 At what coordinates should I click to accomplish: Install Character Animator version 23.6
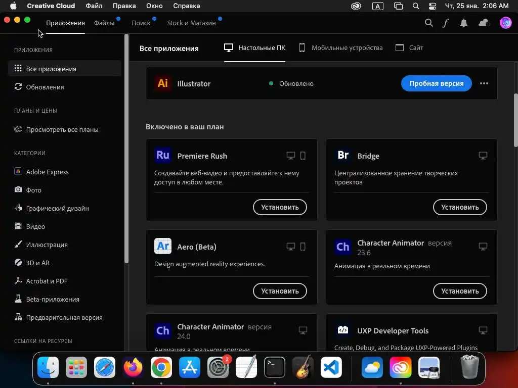[460, 291]
